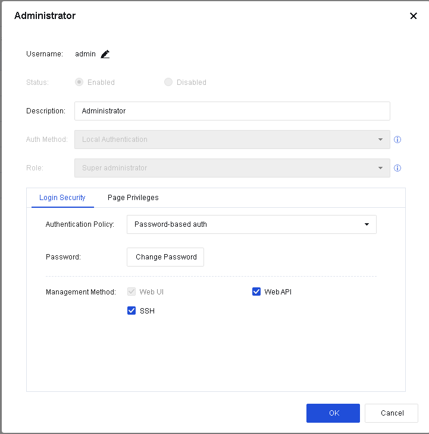The width and height of the screenshot is (429, 434).
Task: Click info icon beside Auth Method
Action: click(397, 140)
